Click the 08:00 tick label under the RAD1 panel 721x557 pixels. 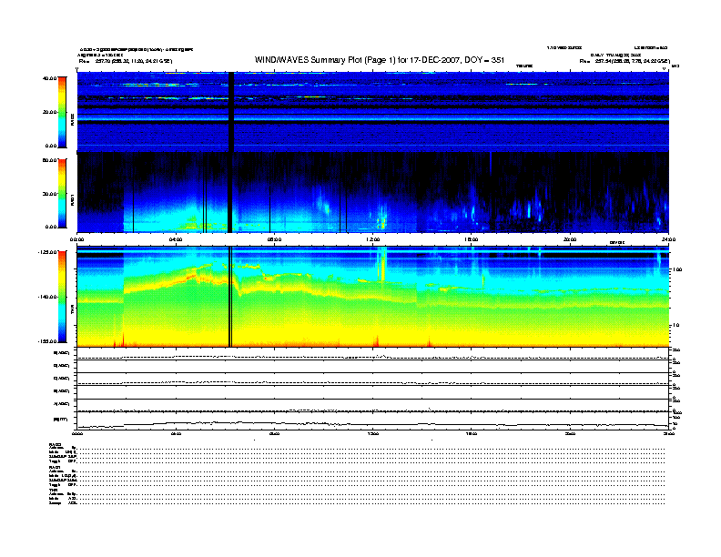click(x=274, y=239)
